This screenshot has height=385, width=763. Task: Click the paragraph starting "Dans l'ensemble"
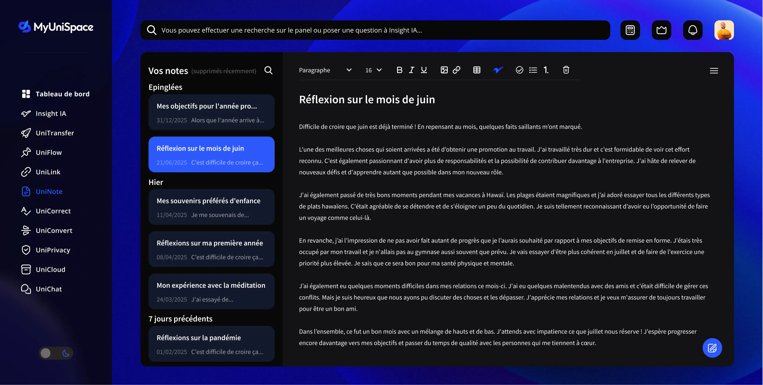coord(498,337)
